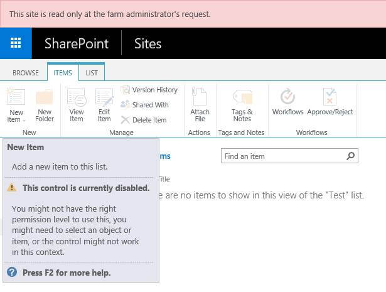This screenshot has width=386, height=292.
Task: Click the New Item ribbon icon
Action: (16, 99)
